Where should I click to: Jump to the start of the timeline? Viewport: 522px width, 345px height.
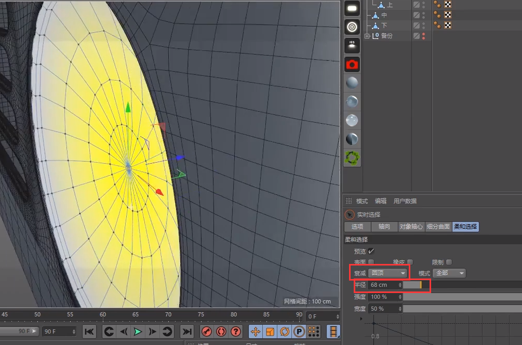coord(89,331)
